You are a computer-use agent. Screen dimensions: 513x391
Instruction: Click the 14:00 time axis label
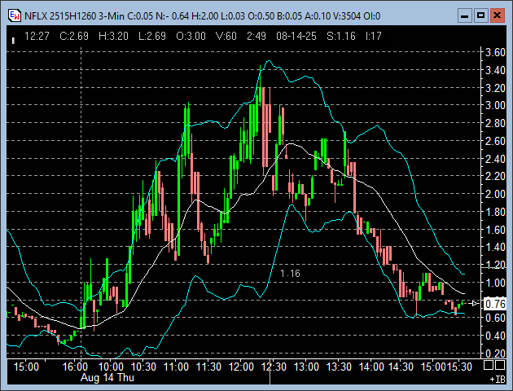click(x=371, y=367)
